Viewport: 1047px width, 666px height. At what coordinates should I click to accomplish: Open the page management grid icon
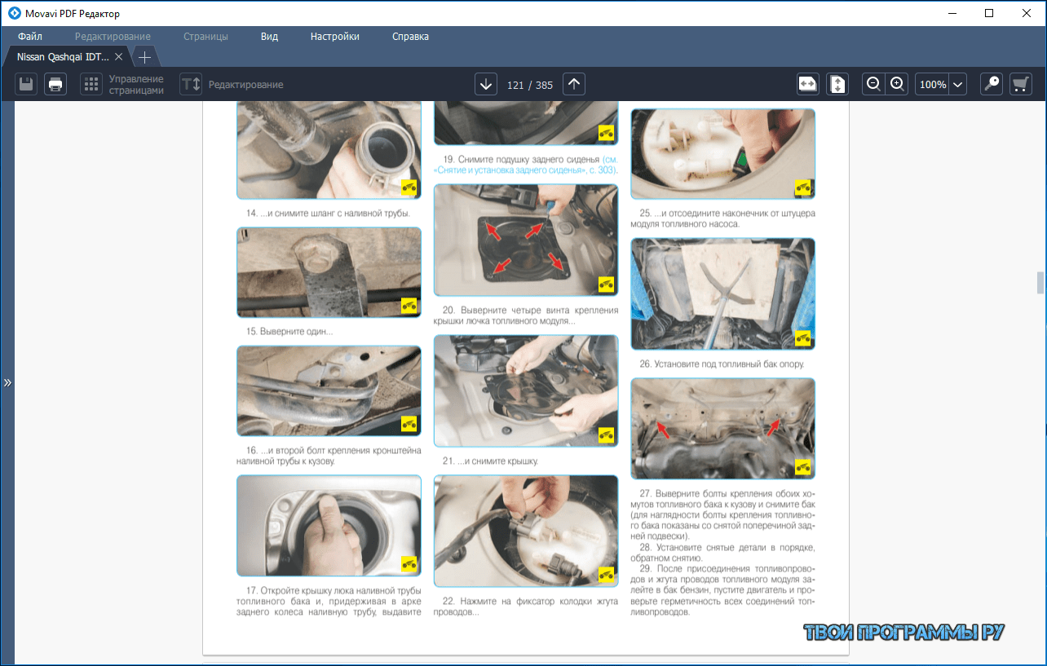click(91, 84)
